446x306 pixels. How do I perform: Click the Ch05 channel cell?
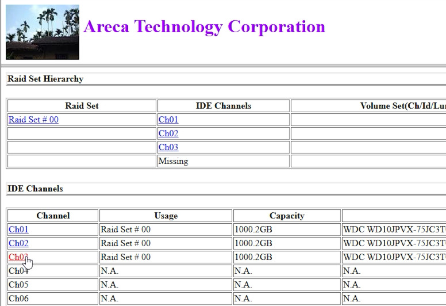coord(53,285)
